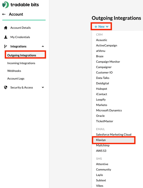View Account Logs in the sidebar
The width and height of the screenshot is (143, 188).
pos(16,78)
